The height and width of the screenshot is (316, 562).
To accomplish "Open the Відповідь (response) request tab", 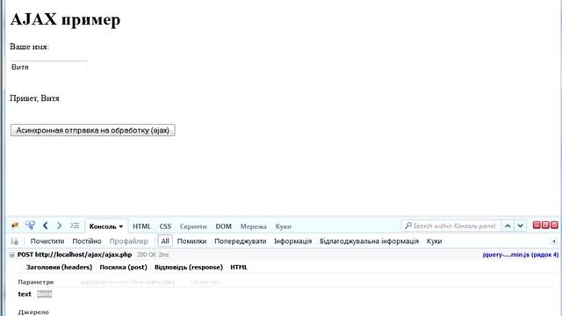I will tap(189, 267).
